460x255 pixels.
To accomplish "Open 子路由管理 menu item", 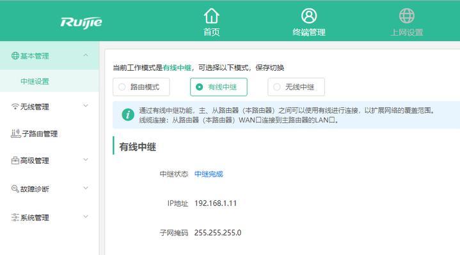I will point(40,134).
